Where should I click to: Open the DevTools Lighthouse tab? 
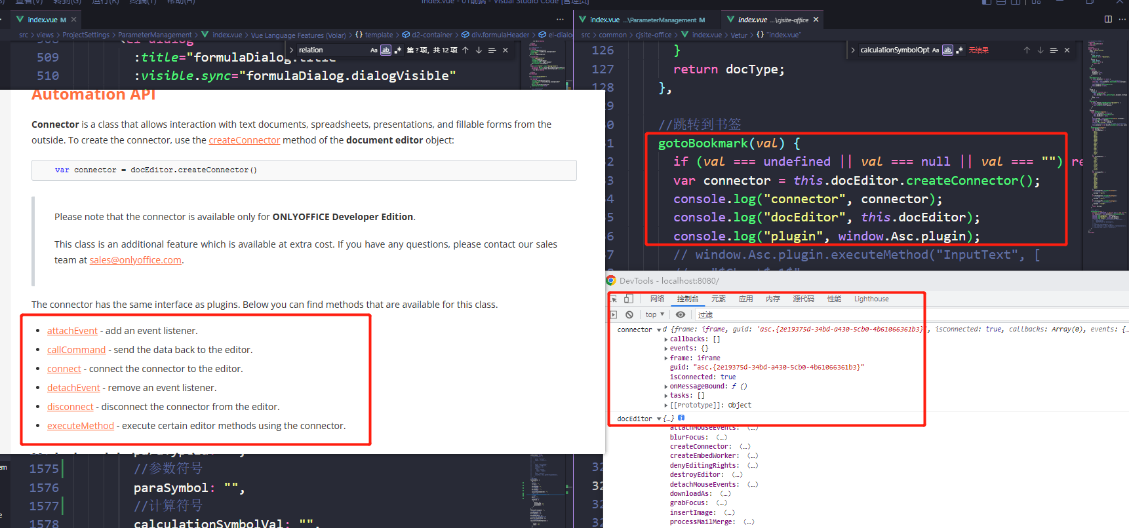(871, 299)
